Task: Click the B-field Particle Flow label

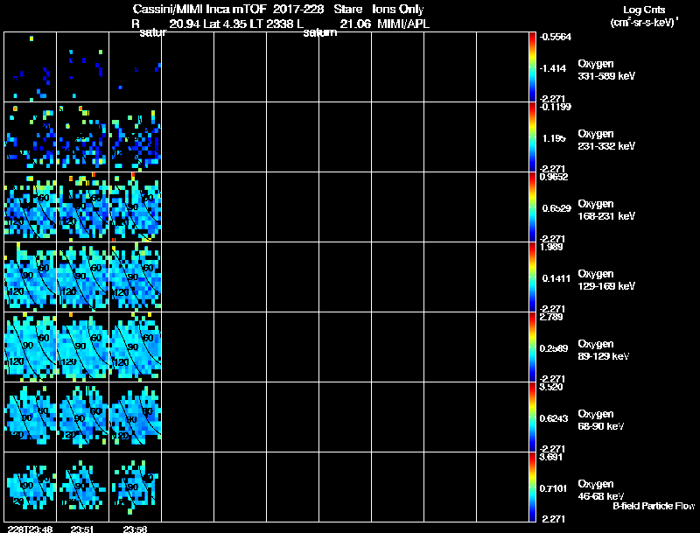Action: click(654, 506)
